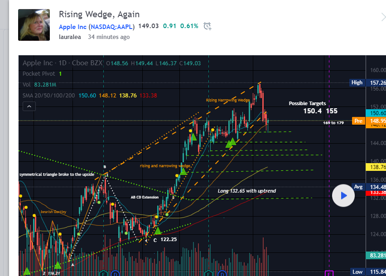This screenshot has height=276, width=386.
Task: Click the header last price 149.03
Action: point(149,26)
